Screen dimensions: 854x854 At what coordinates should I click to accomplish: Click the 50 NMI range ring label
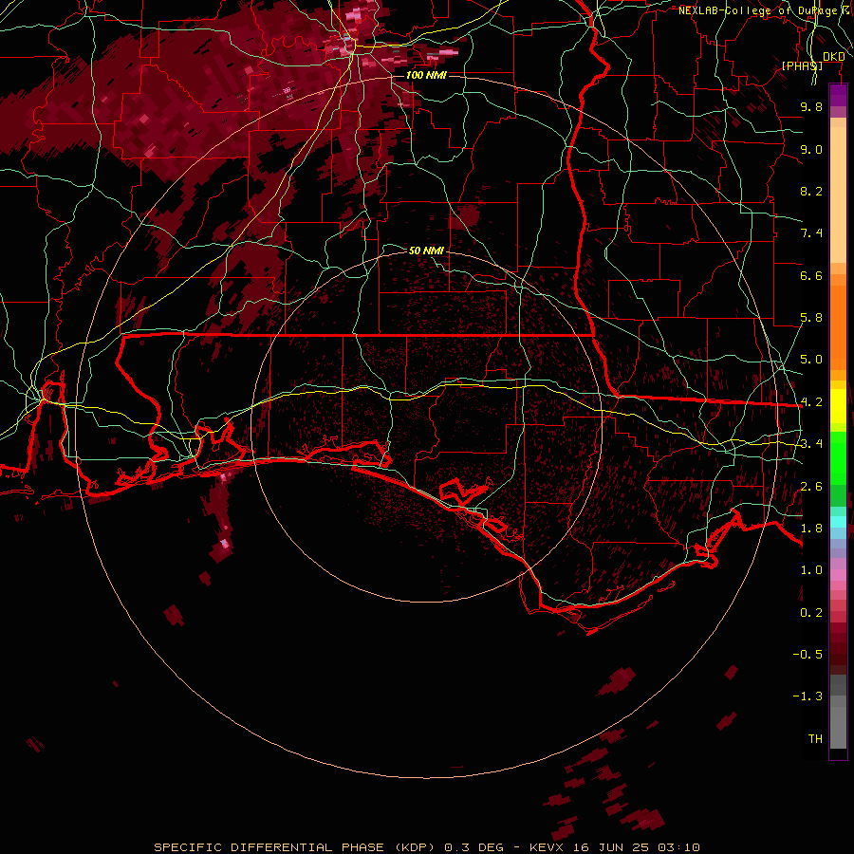426,251
